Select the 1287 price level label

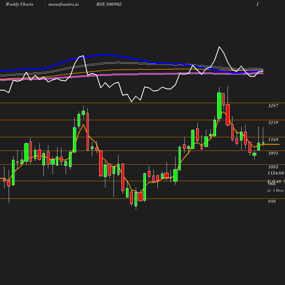[x=273, y=105]
